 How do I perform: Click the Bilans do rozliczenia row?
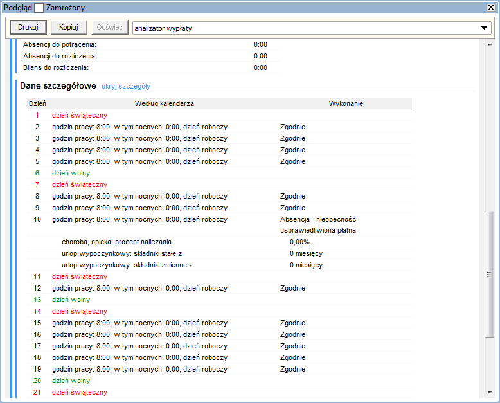(x=56, y=67)
